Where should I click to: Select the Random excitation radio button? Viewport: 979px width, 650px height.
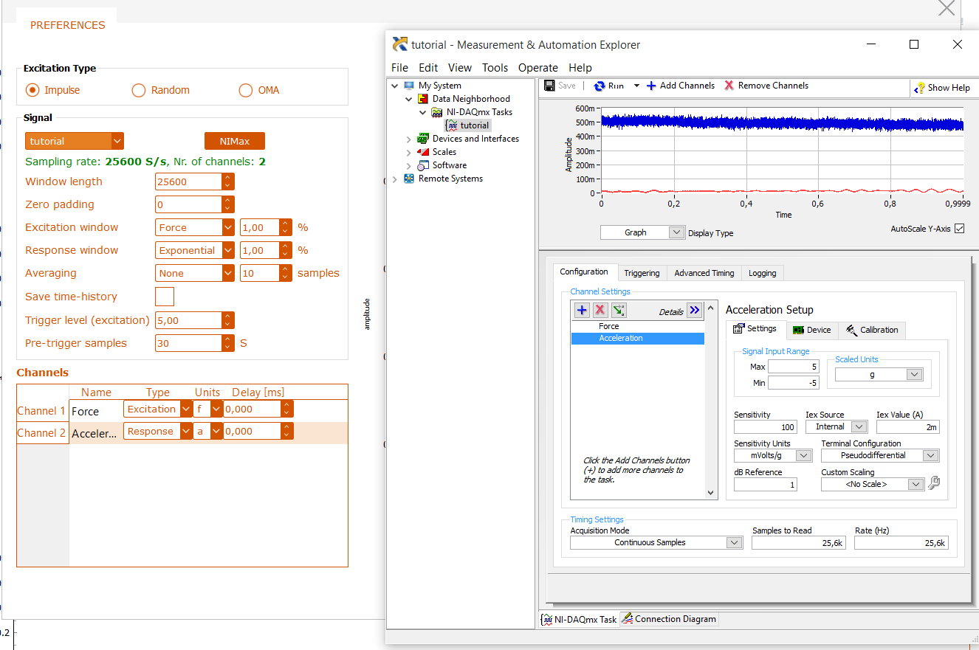click(x=139, y=90)
